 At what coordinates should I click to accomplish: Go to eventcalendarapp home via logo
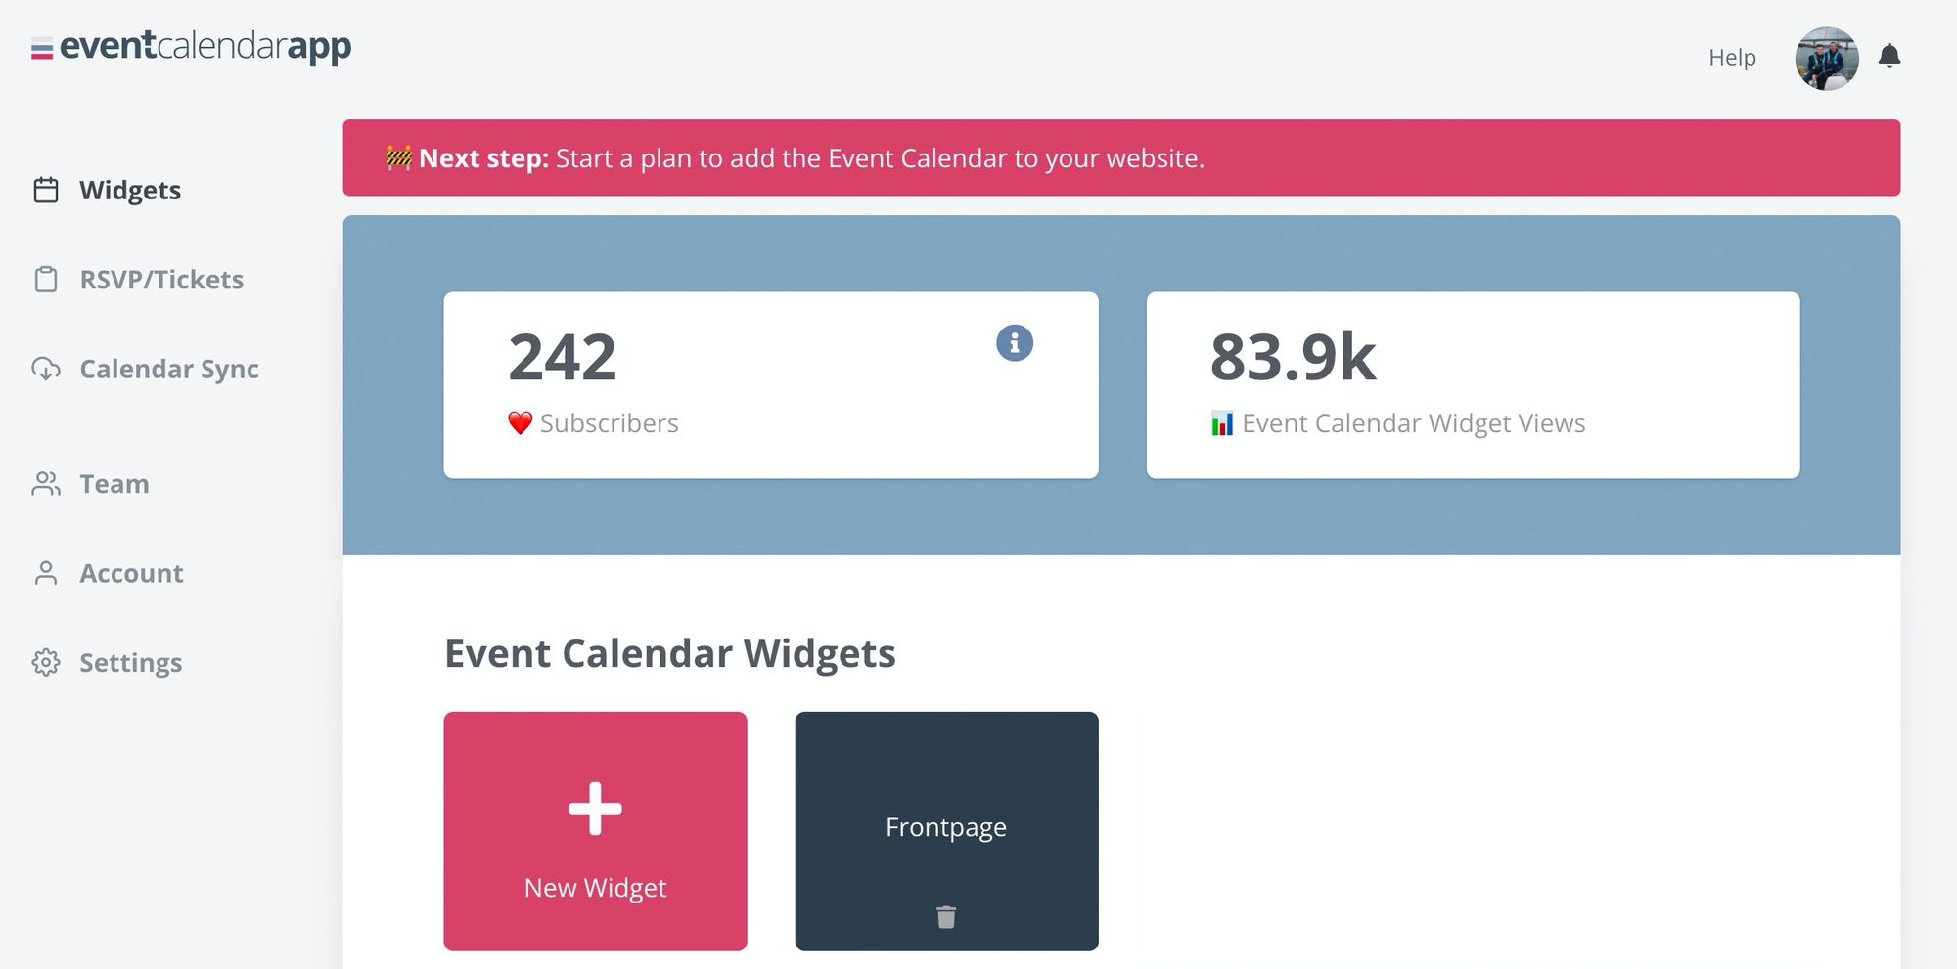(192, 47)
